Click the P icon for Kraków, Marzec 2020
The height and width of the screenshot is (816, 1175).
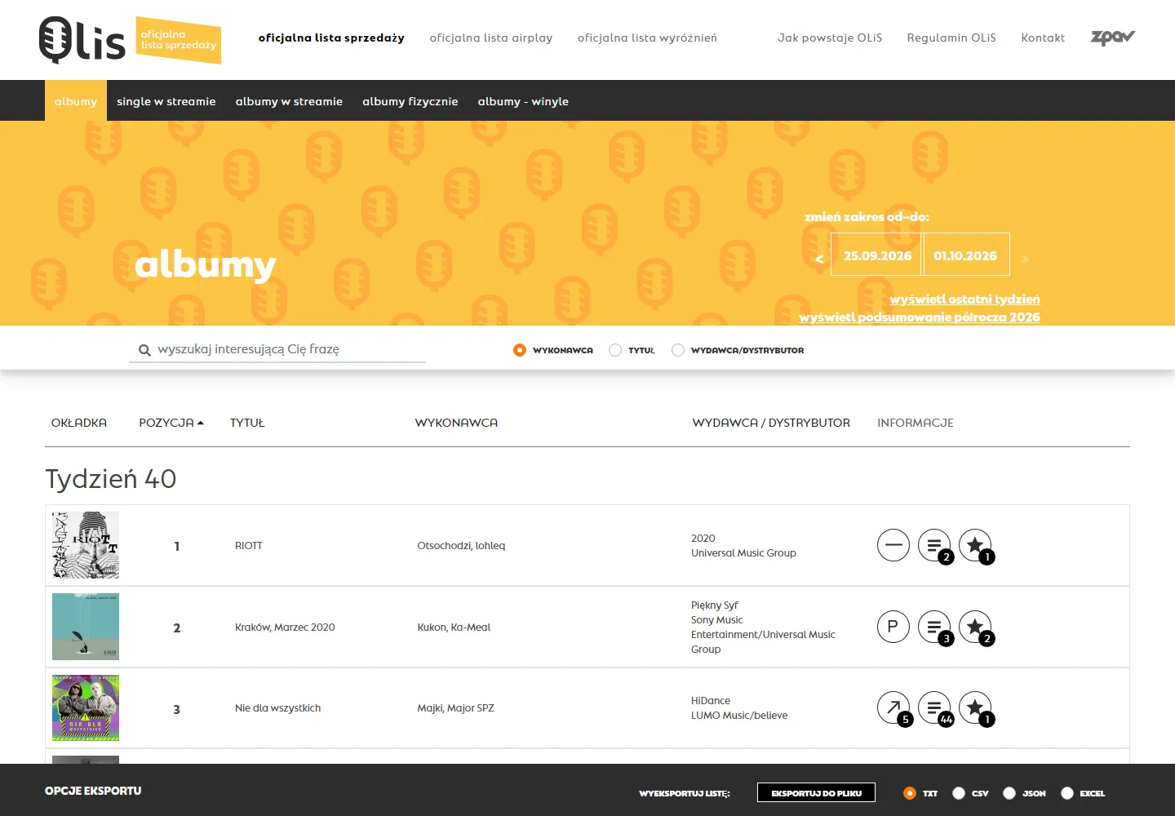893,627
